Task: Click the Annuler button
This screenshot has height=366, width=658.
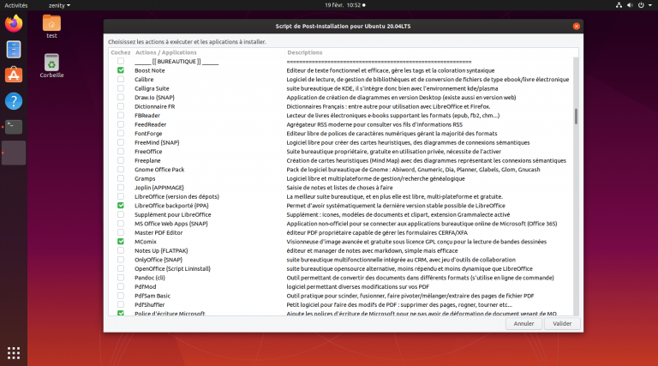Action: tap(523, 324)
